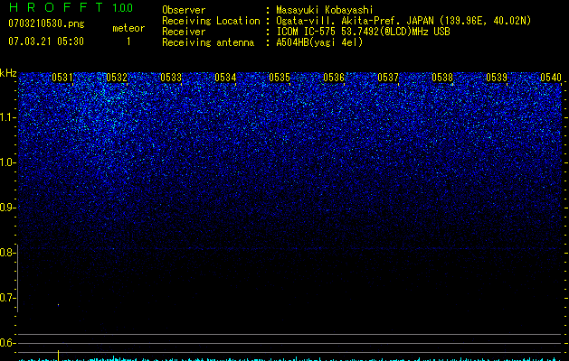Click the 0.8 frequency axis label

pyautogui.click(x=7, y=253)
